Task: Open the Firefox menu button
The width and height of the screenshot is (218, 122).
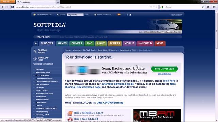Action: click(x=7, y=1)
